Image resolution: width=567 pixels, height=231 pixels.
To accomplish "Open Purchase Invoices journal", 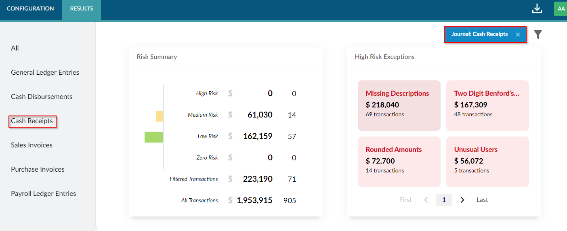I will tap(38, 169).
